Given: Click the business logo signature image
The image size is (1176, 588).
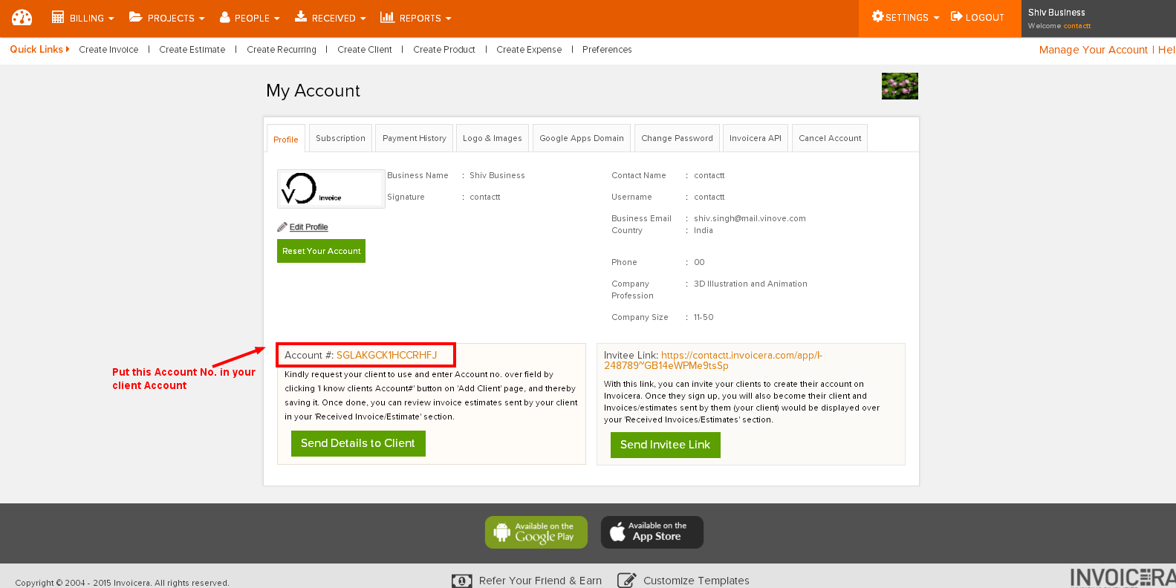Looking at the screenshot, I should pos(331,189).
